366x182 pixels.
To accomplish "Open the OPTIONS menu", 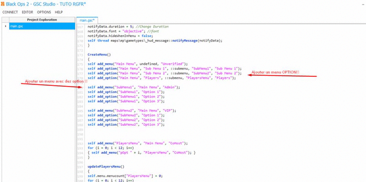I will click(44, 12).
